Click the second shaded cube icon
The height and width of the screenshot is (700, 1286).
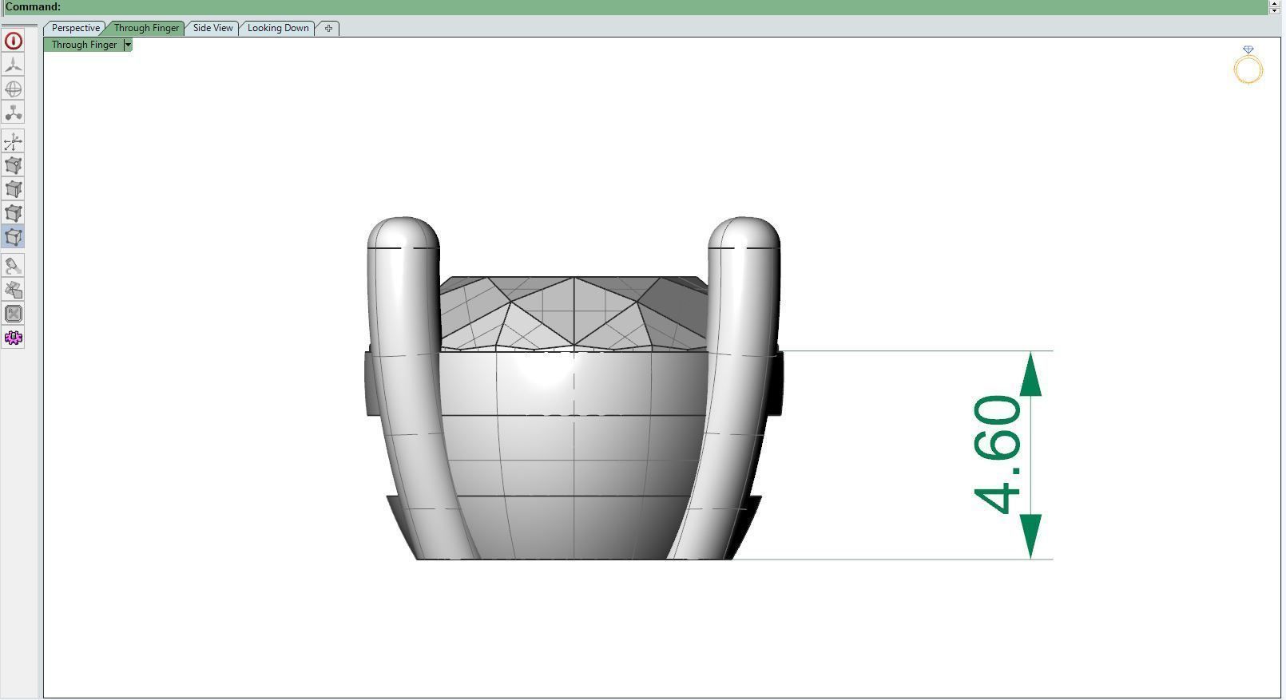click(14, 189)
